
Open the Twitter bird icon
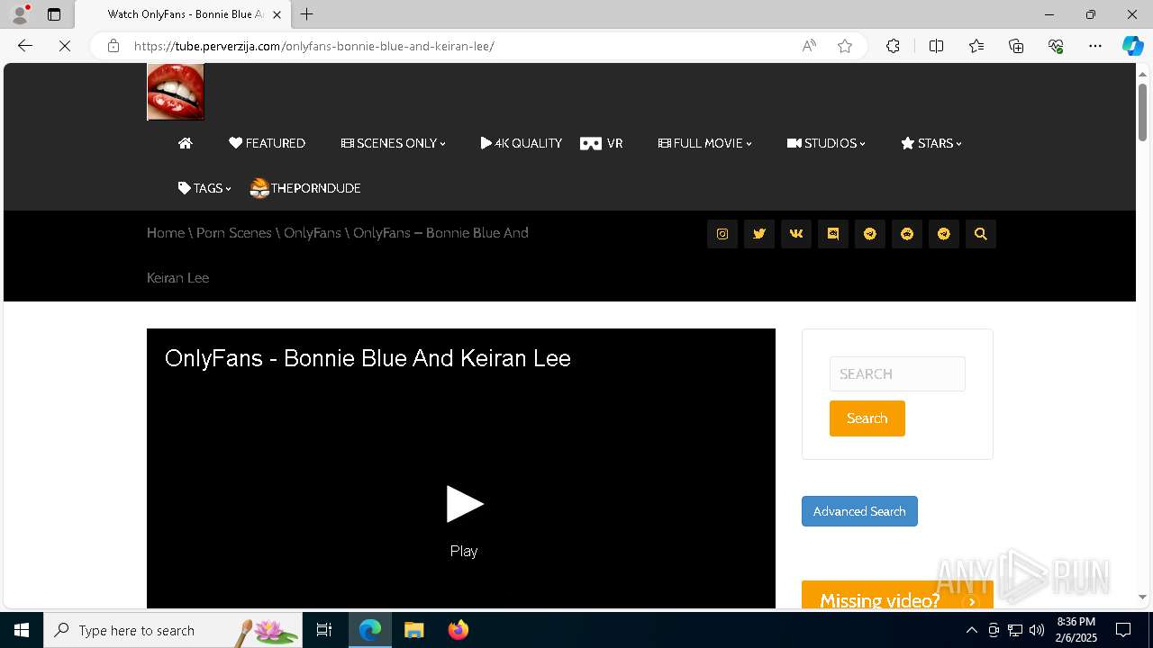point(759,234)
